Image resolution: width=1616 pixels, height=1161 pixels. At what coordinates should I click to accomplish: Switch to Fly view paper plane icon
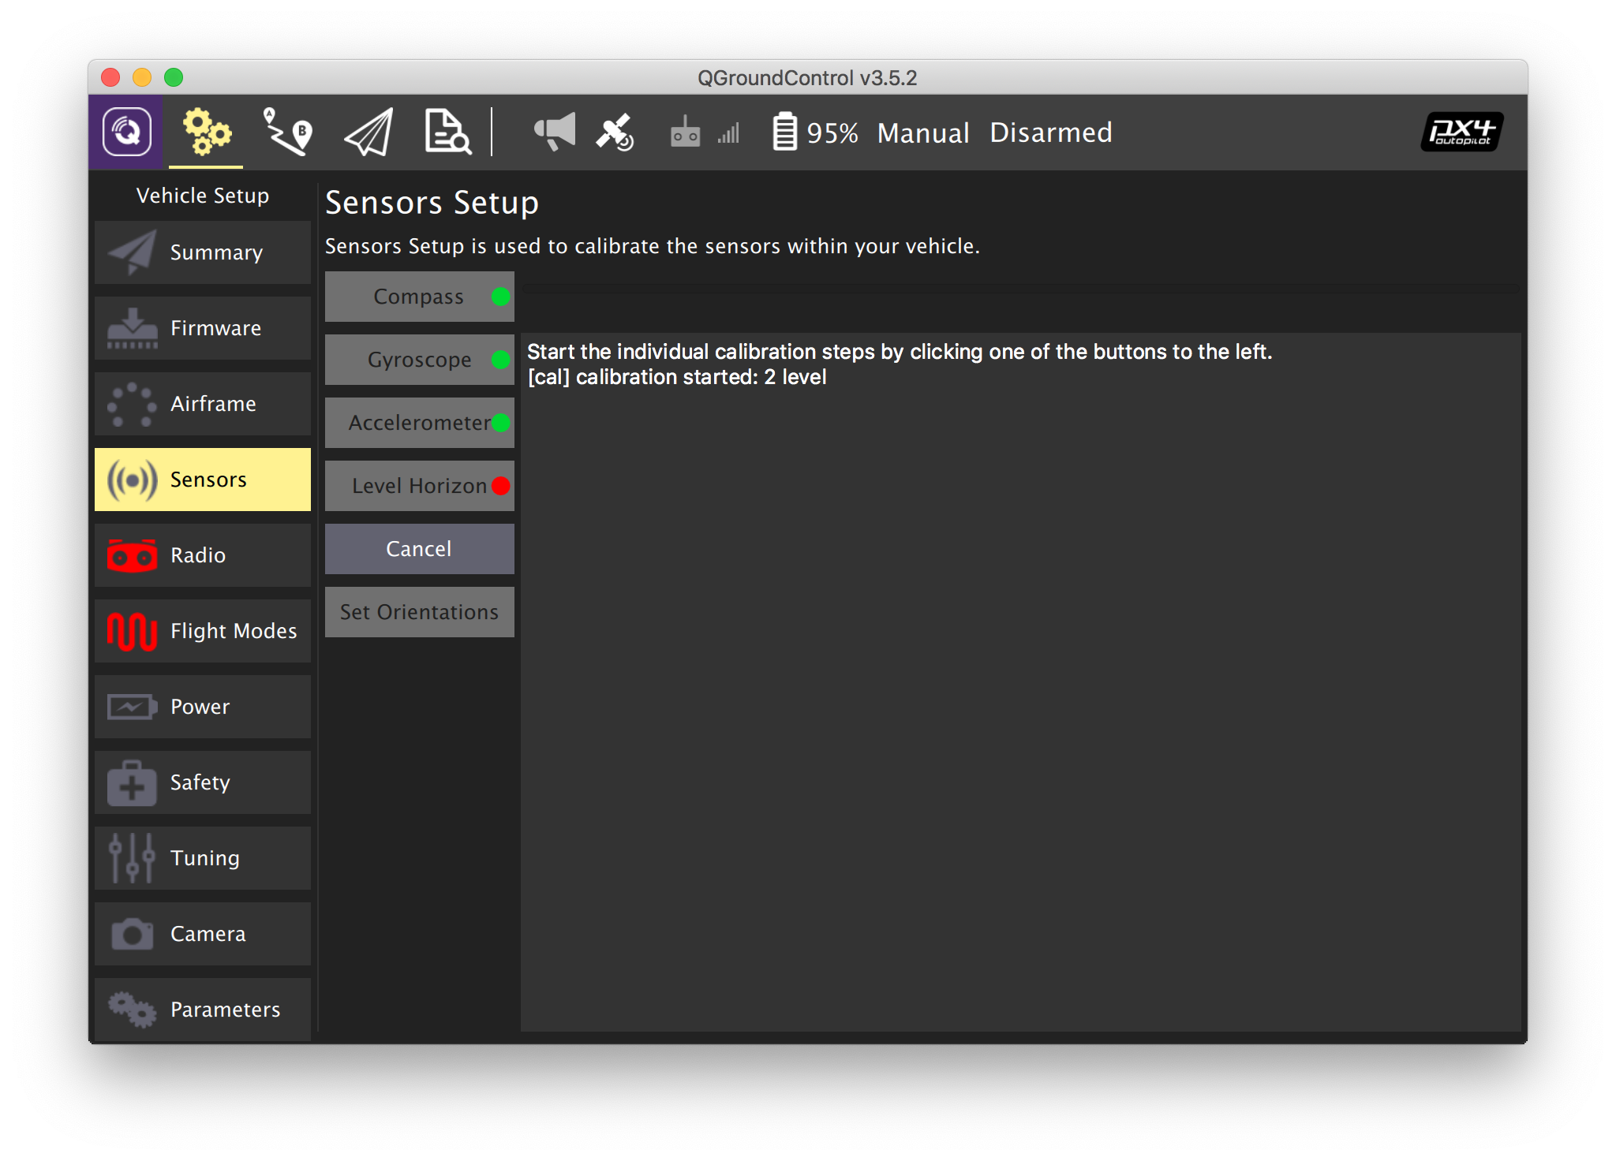pyautogui.click(x=368, y=132)
